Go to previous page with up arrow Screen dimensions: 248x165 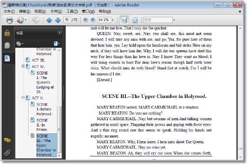click(49, 20)
